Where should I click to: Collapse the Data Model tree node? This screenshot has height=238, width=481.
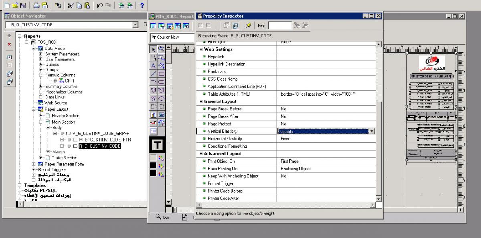[34, 48]
